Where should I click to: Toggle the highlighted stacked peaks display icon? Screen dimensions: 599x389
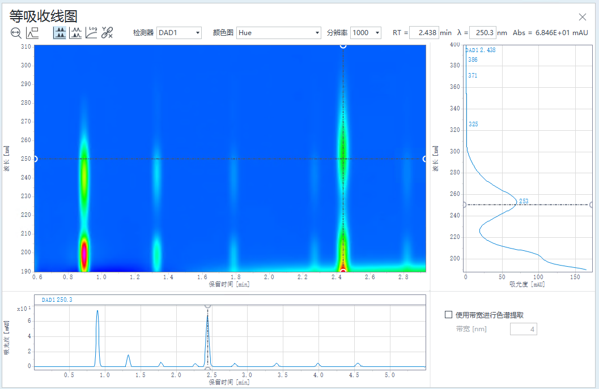pos(60,33)
